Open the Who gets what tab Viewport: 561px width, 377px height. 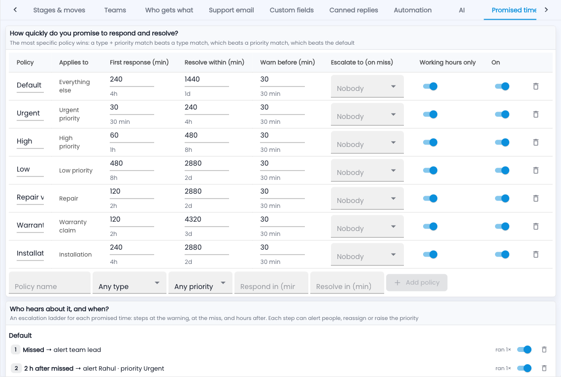169,10
